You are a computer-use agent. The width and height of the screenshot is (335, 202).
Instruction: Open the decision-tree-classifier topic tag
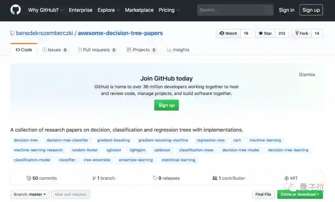point(67,140)
